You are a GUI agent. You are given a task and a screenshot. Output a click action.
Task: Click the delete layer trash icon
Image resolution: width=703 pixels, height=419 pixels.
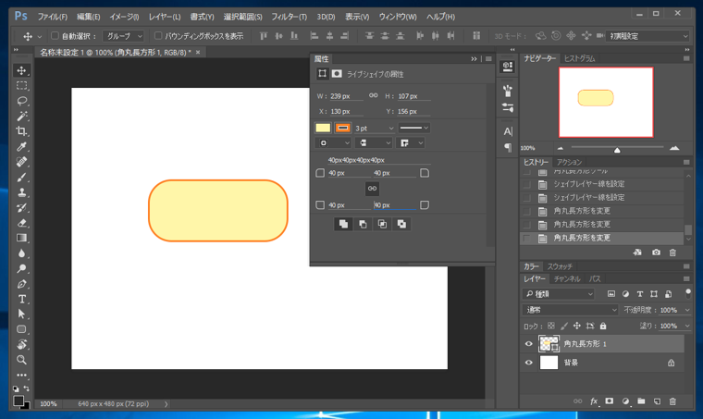pos(672,401)
